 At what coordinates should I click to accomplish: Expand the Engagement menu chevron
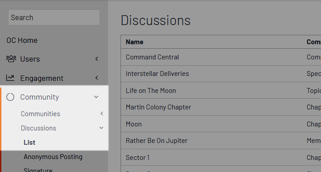(97, 78)
